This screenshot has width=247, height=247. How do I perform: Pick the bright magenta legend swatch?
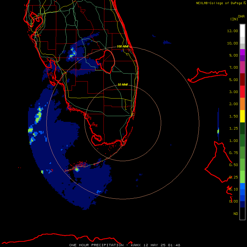click(242, 52)
